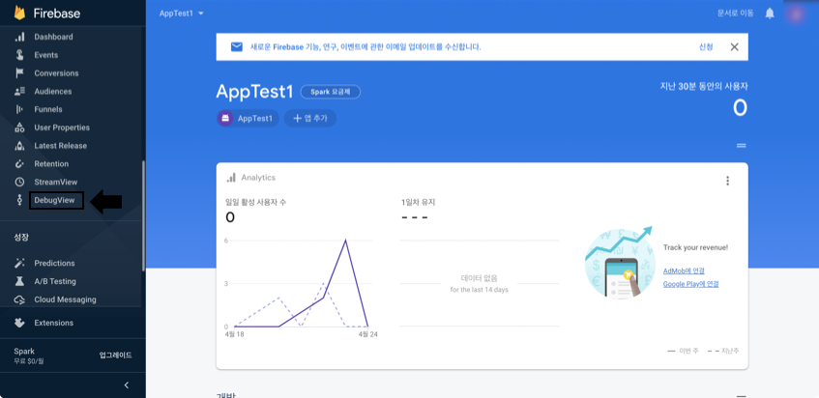Click the Conversions flag icon
Image resolution: width=819 pixels, height=398 pixels.
pyautogui.click(x=19, y=73)
